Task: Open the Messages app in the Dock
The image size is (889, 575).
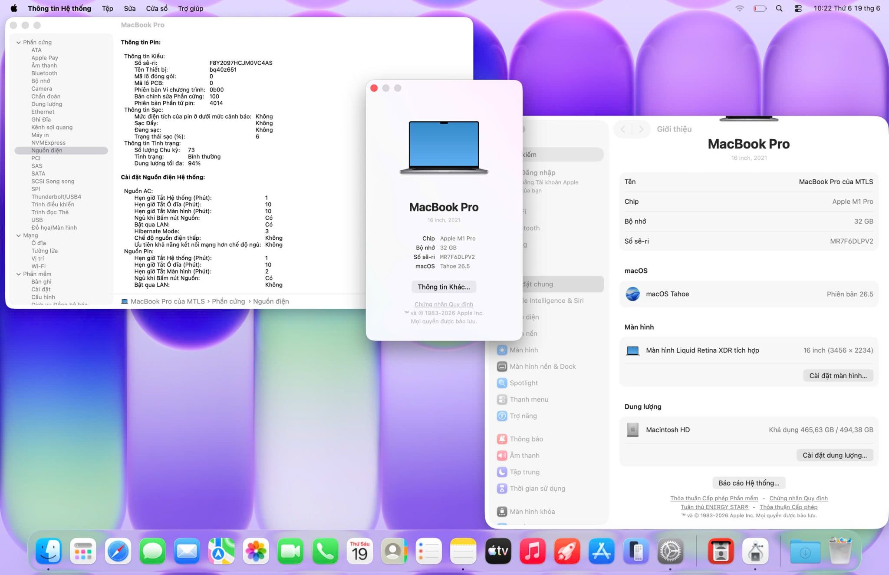Action: click(x=152, y=551)
